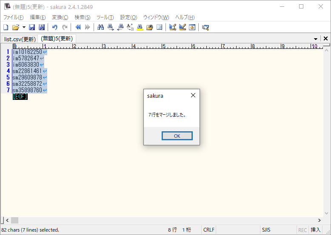Click the Save (floppy disk) icon
The width and height of the screenshot is (331, 235).
click(x=32, y=27)
